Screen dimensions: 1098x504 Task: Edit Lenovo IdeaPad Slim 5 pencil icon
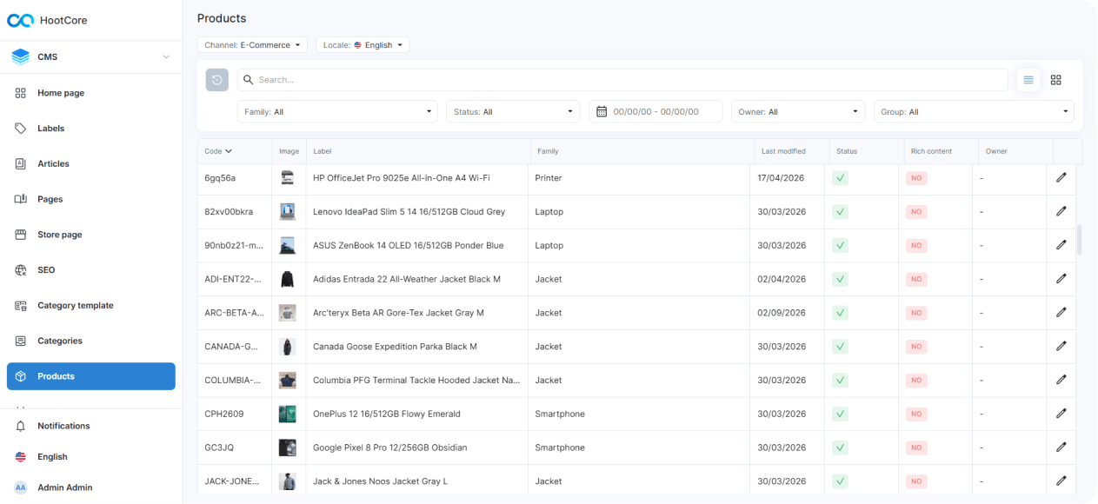pyautogui.click(x=1061, y=211)
